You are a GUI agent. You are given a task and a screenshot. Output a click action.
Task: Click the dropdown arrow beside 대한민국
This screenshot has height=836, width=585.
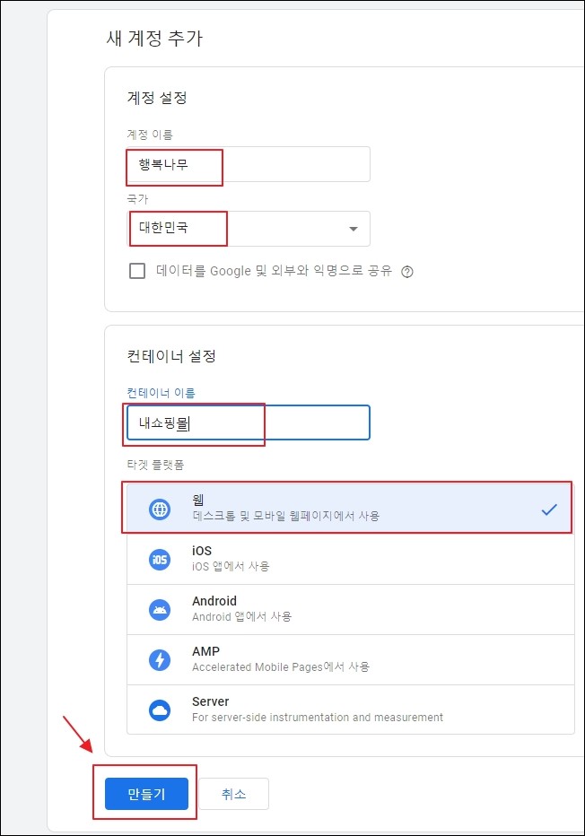click(x=353, y=229)
